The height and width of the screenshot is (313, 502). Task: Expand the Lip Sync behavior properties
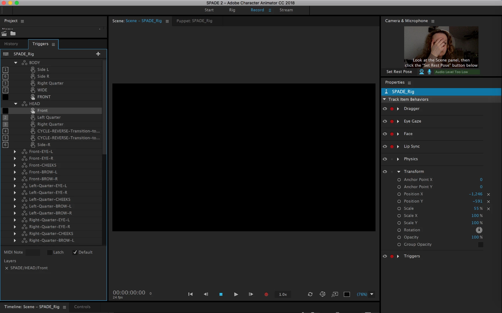click(398, 147)
